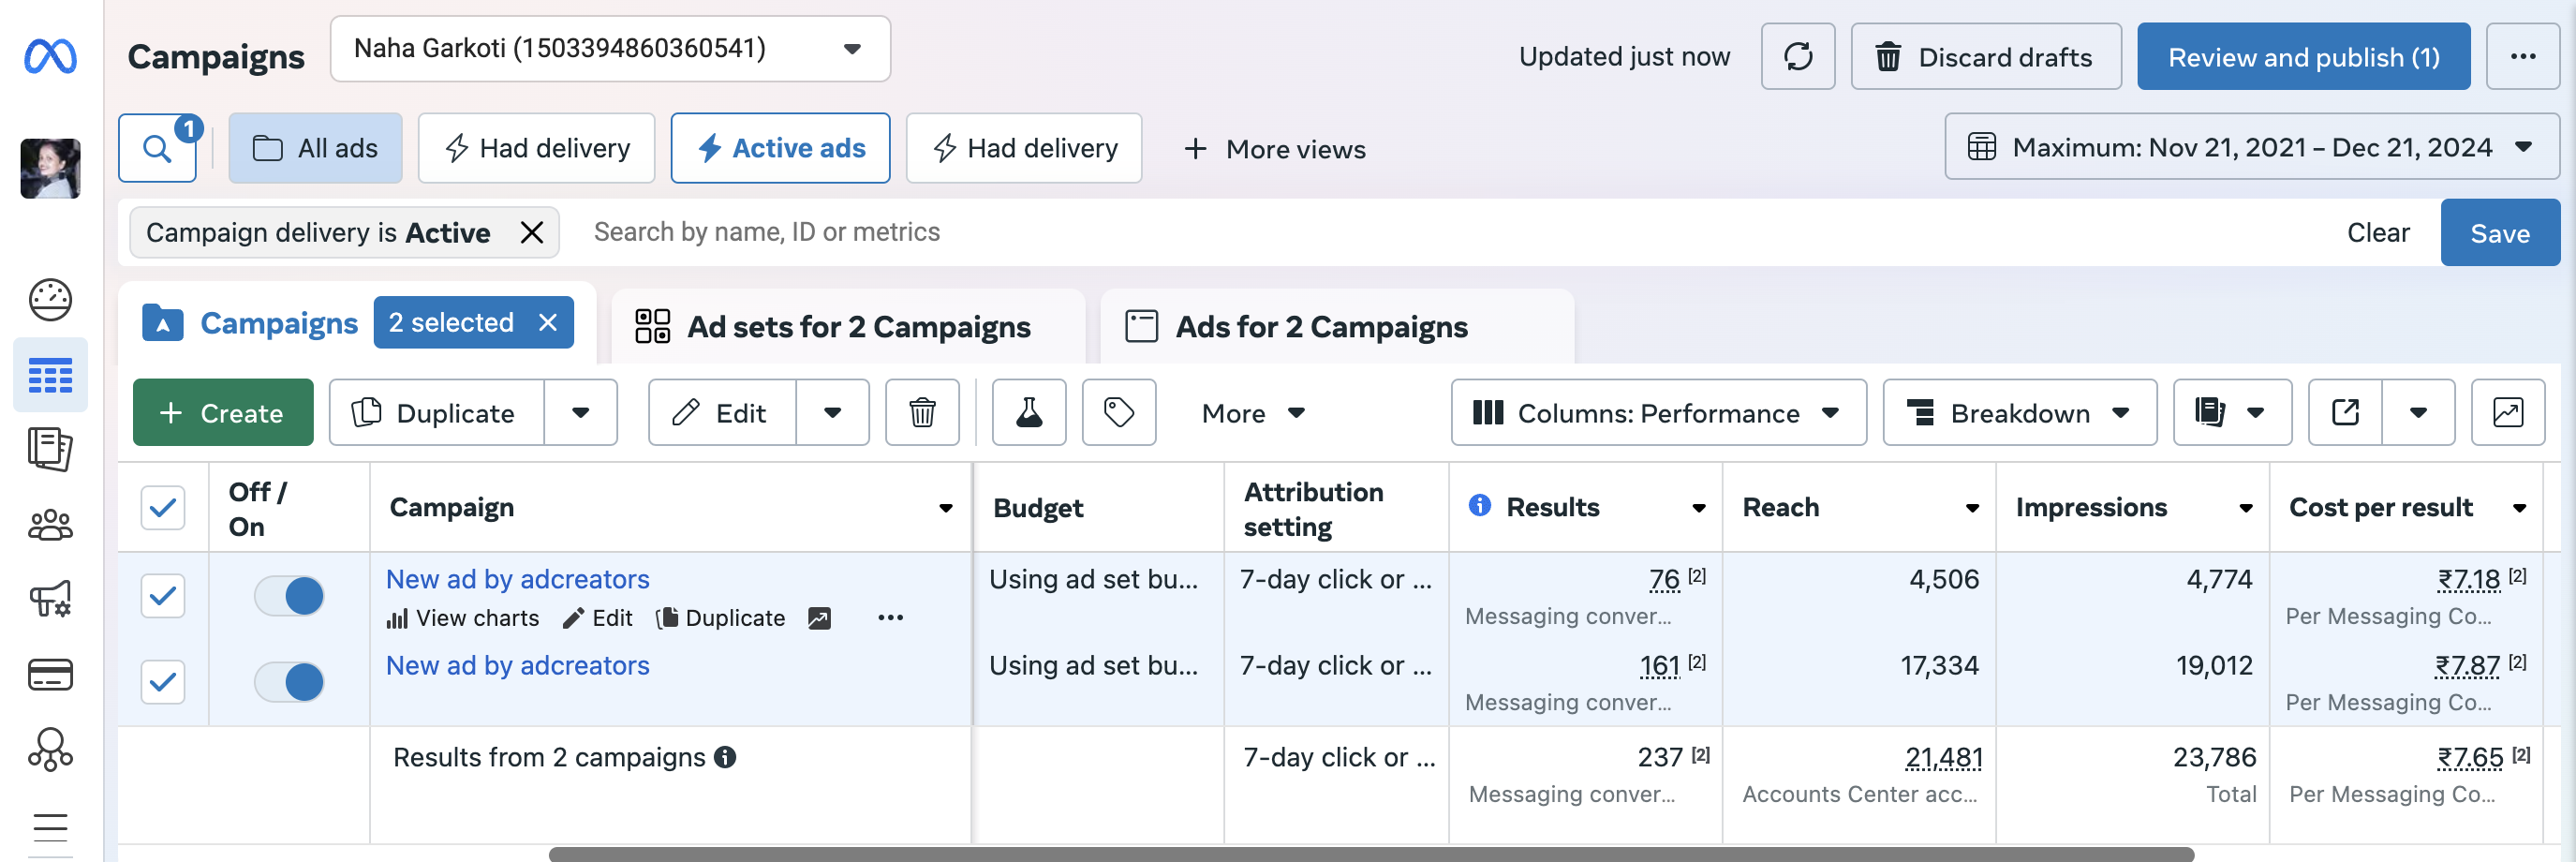
Task: Toggle the select-all checkbox in table header
Action: click(x=163, y=508)
